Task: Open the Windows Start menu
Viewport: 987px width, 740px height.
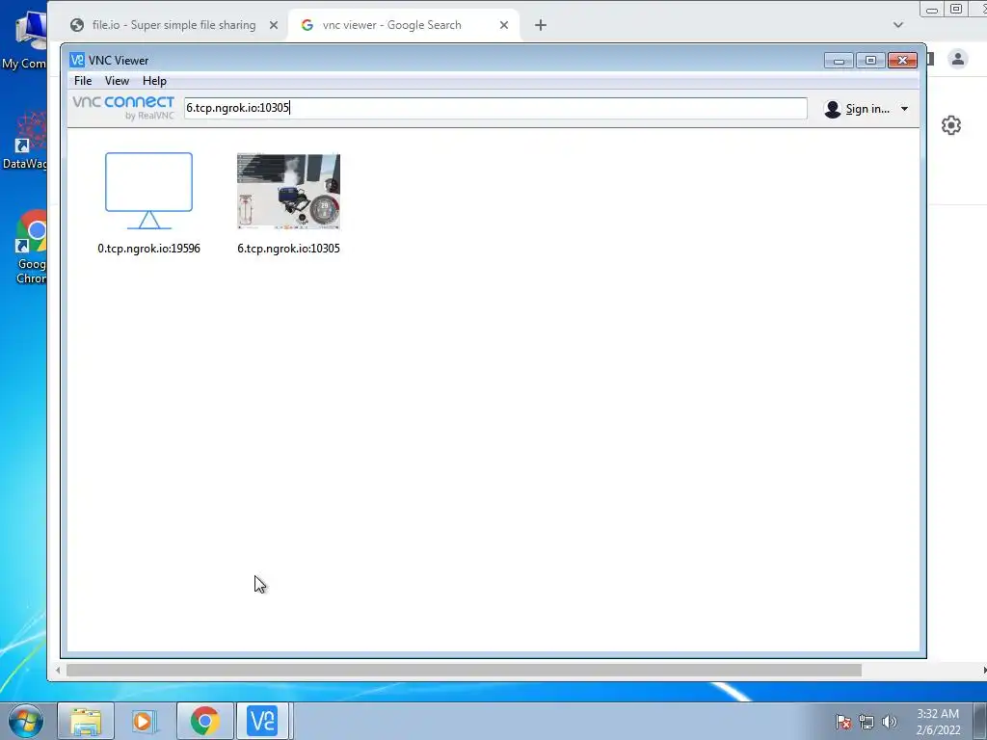Action: (26, 721)
